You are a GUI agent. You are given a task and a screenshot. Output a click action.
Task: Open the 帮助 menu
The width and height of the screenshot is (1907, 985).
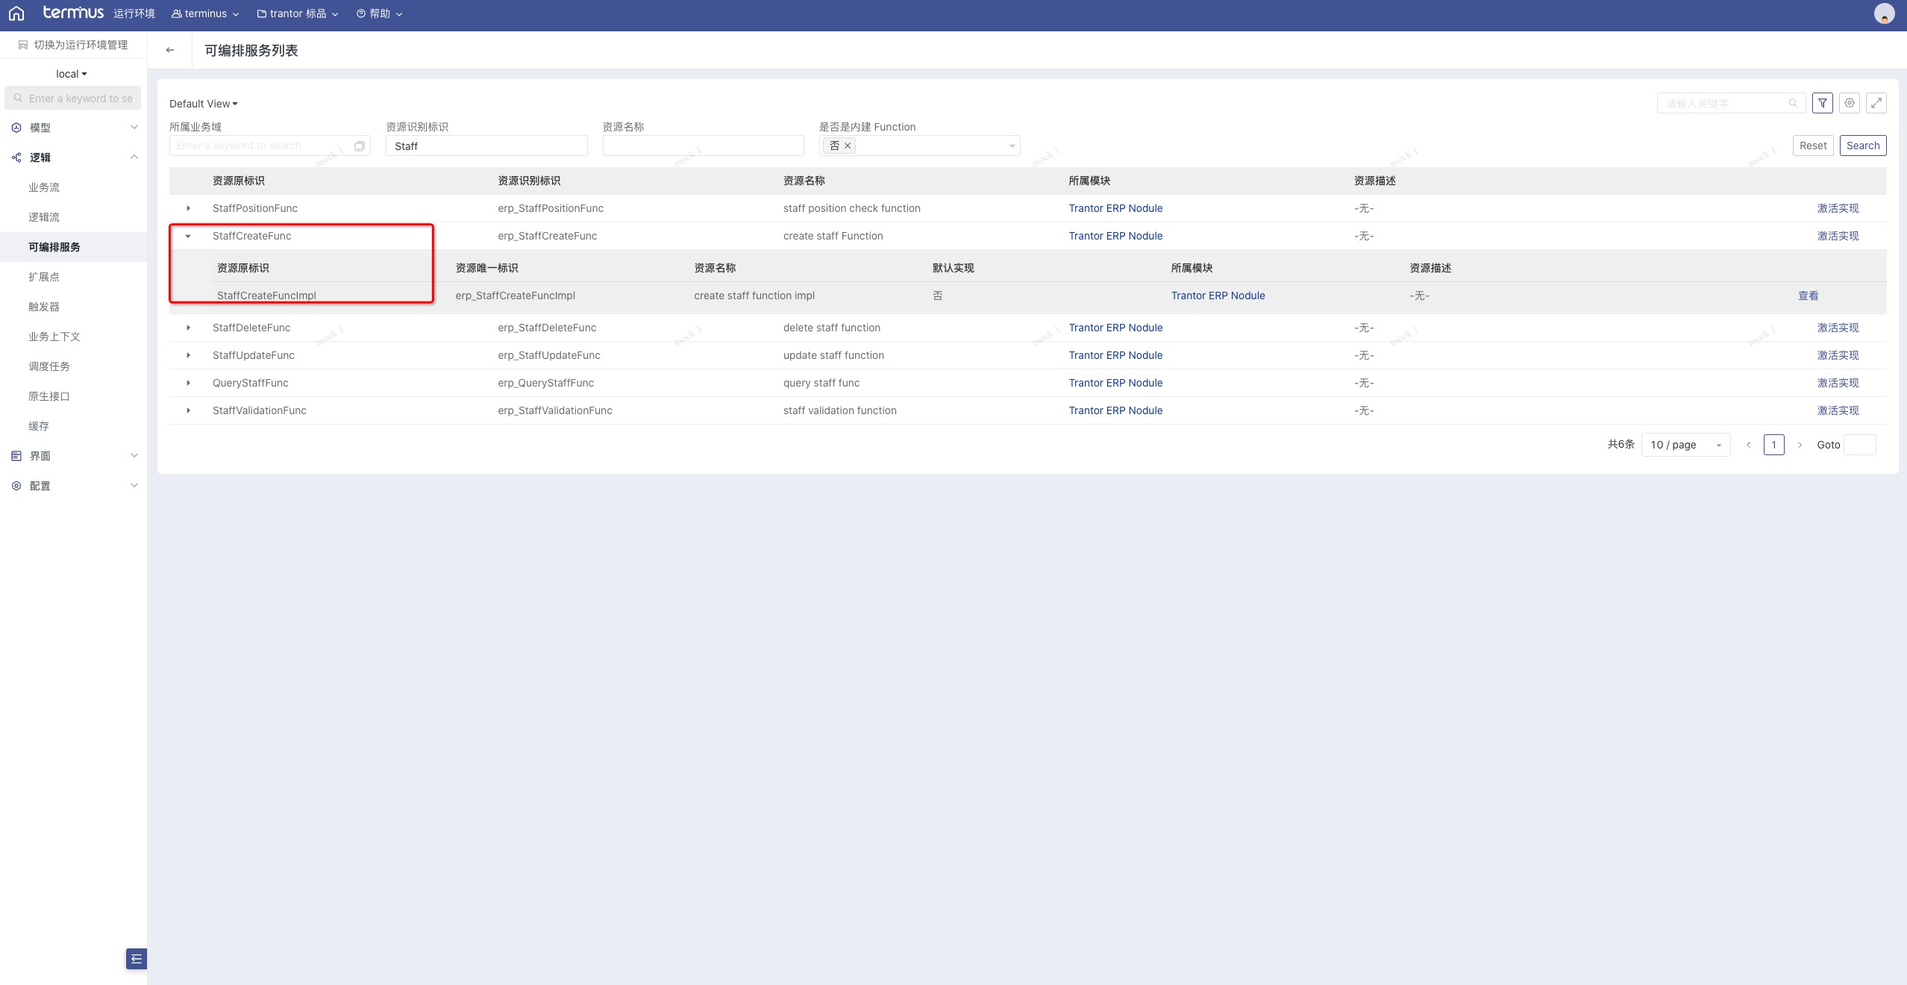tap(380, 13)
